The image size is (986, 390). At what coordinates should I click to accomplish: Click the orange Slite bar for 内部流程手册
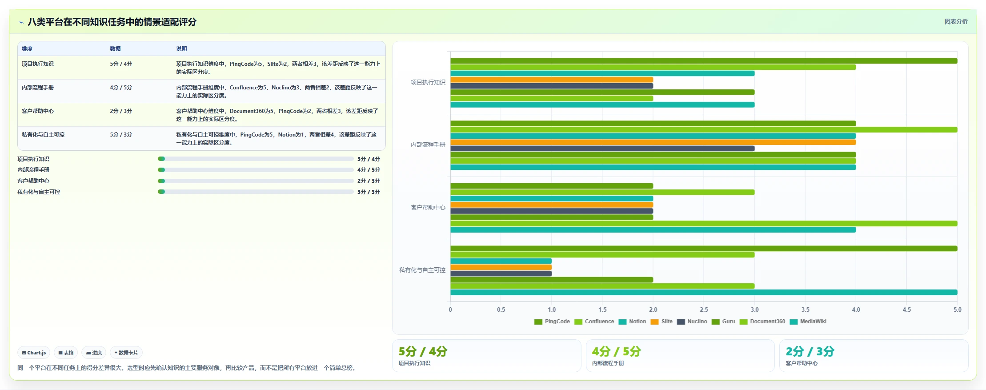click(x=653, y=142)
